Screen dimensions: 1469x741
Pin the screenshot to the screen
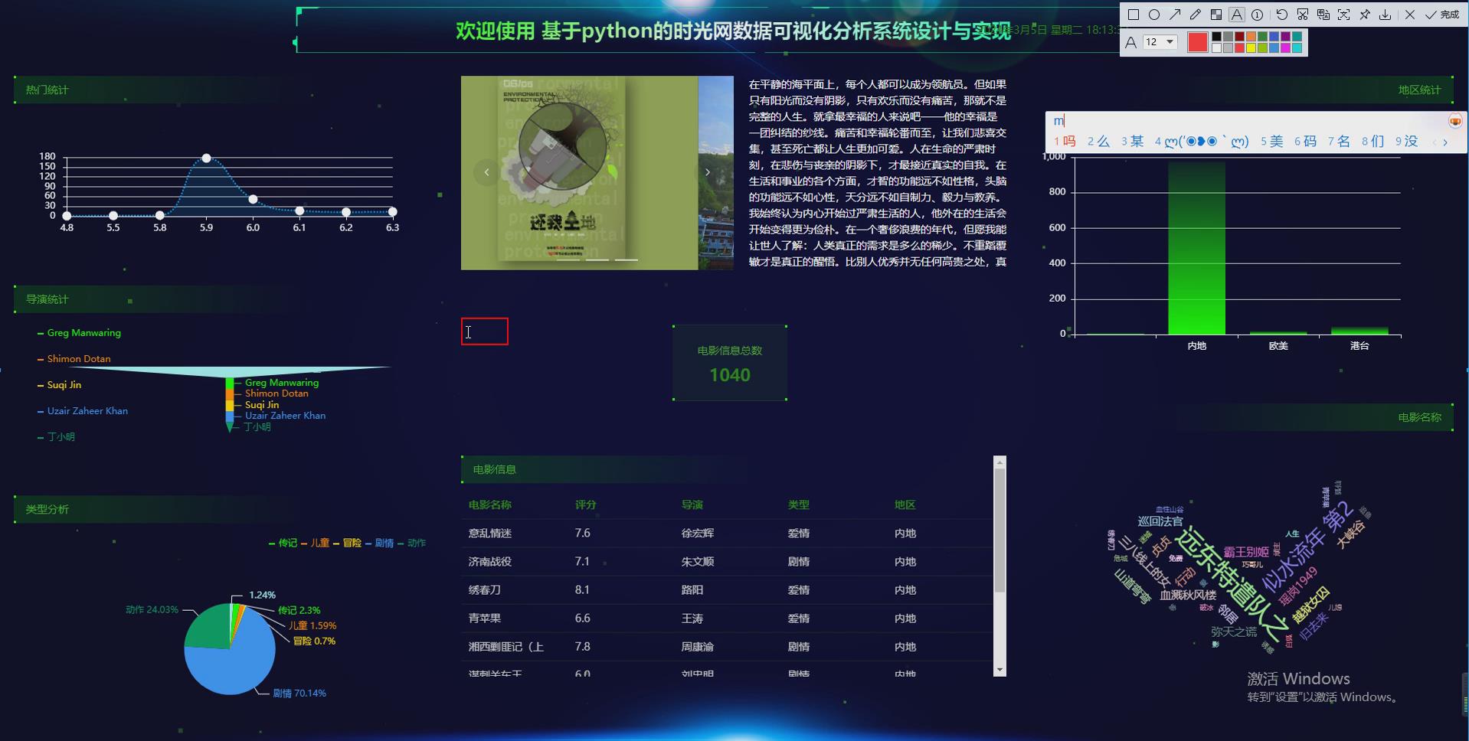tap(1365, 15)
